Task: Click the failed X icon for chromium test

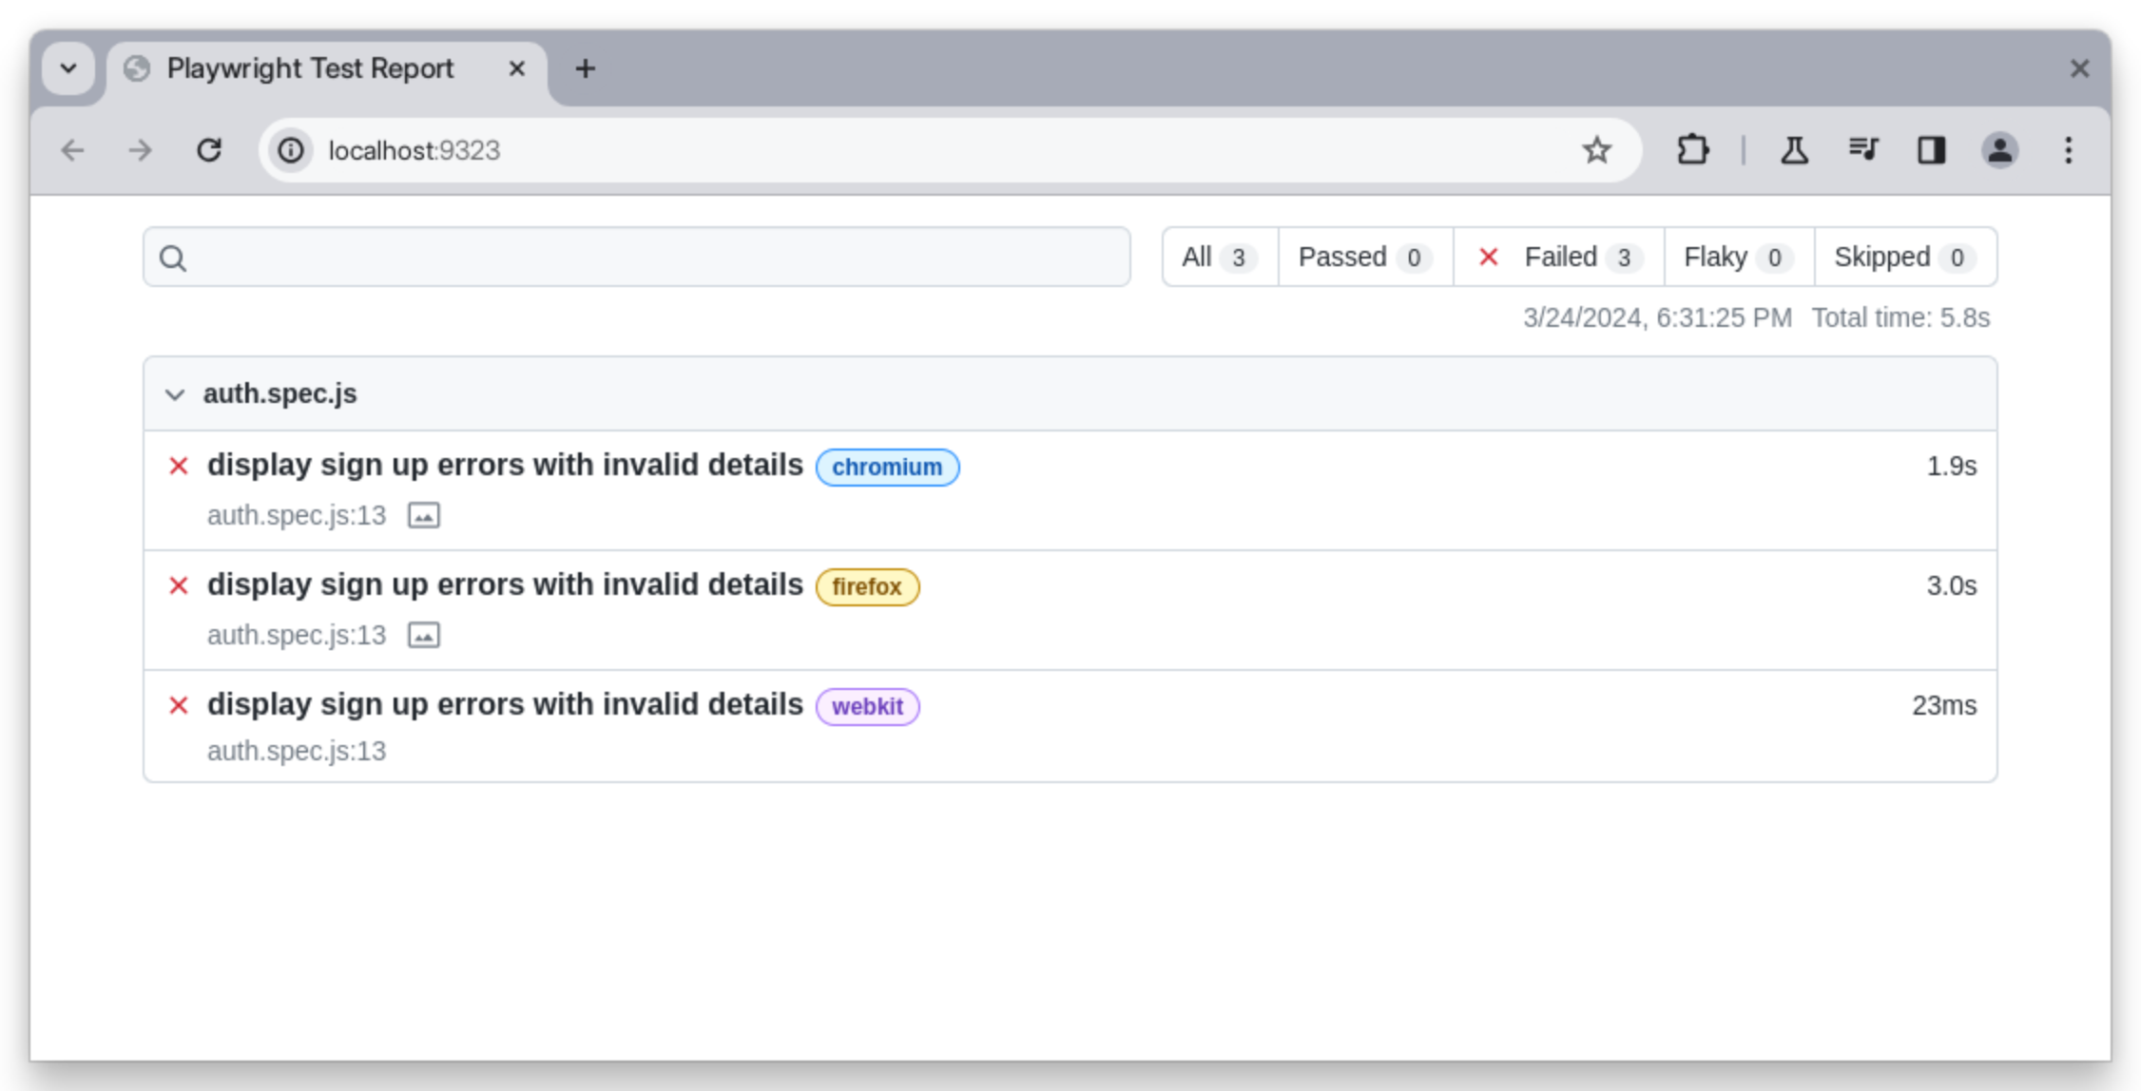Action: (x=179, y=466)
